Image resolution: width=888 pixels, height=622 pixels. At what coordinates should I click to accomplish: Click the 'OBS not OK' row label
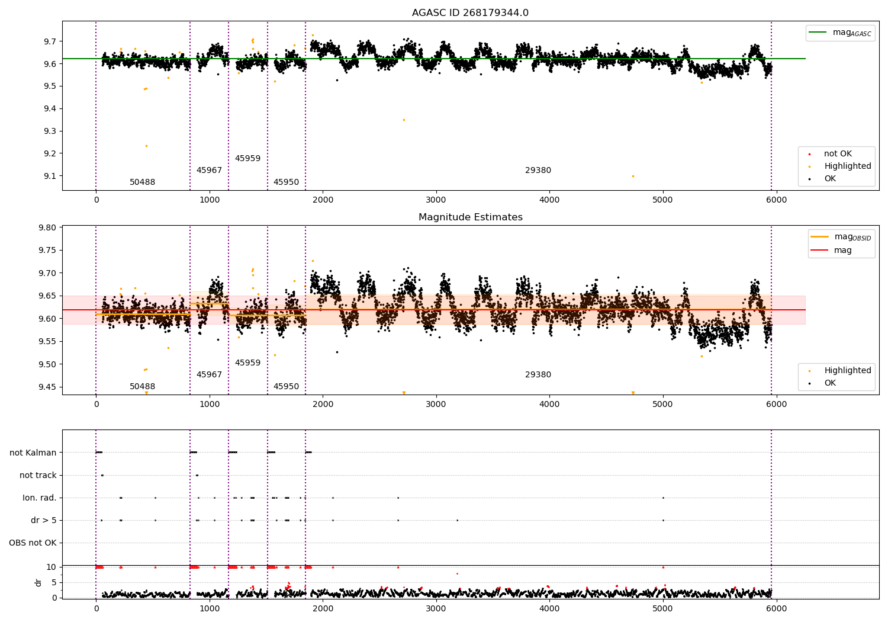[33, 543]
